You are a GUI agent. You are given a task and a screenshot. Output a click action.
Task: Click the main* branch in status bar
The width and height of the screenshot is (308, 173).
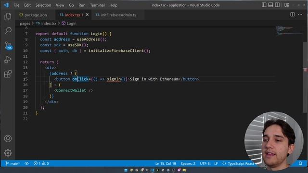pos(13,163)
